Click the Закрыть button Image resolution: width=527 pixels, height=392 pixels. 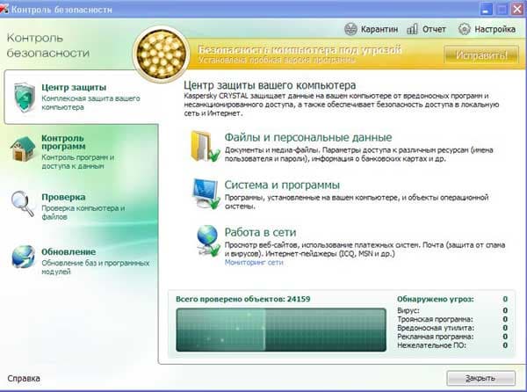pyautogui.click(x=480, y=378)
